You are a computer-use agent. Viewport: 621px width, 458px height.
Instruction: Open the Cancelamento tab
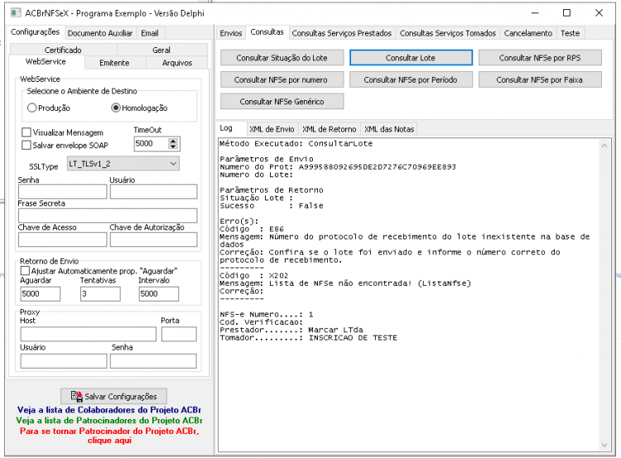pos(528,33)
